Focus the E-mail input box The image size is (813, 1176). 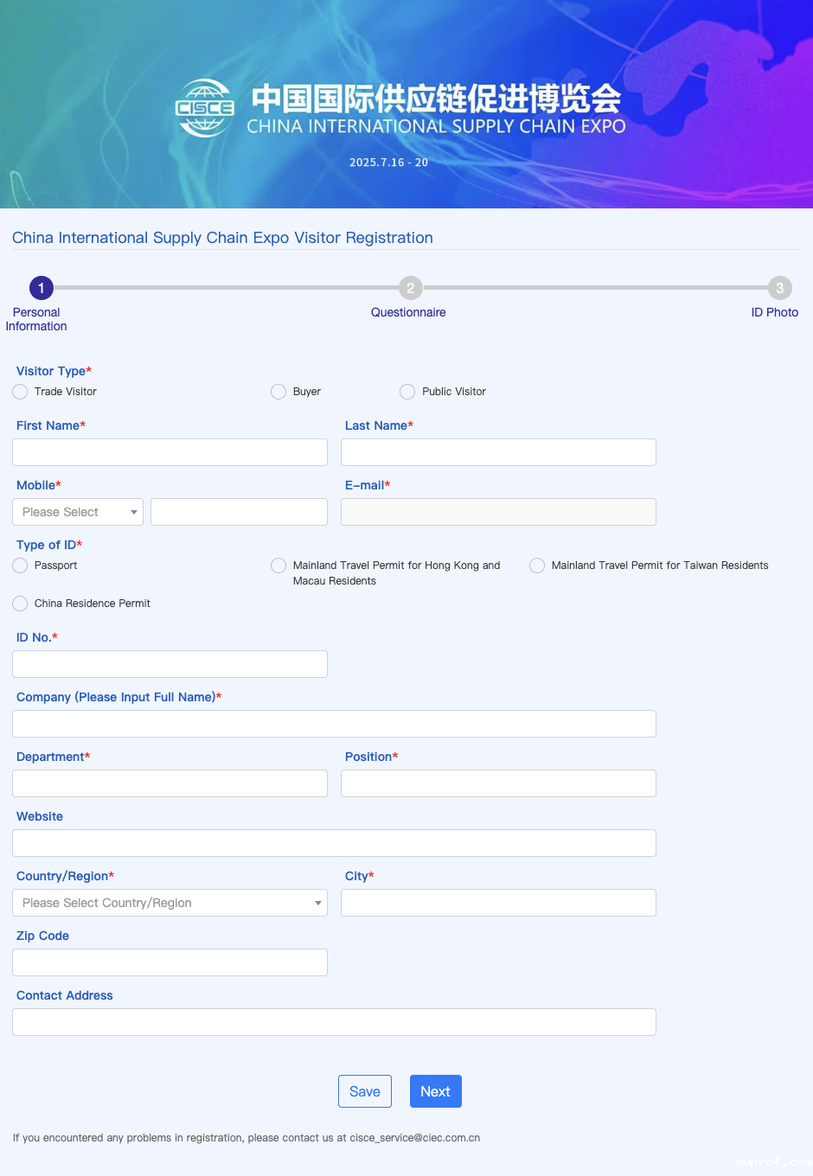tap(498, 512)
